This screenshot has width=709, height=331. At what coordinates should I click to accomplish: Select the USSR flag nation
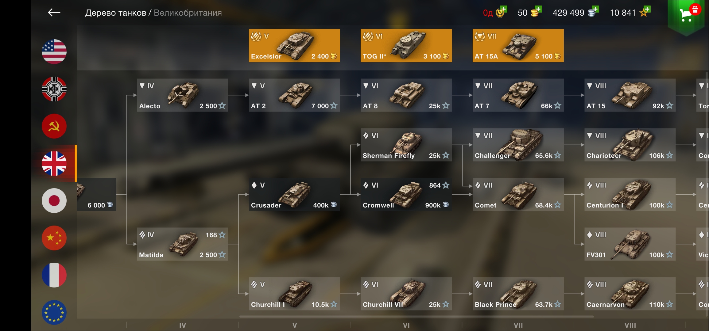tap(54, 126)
